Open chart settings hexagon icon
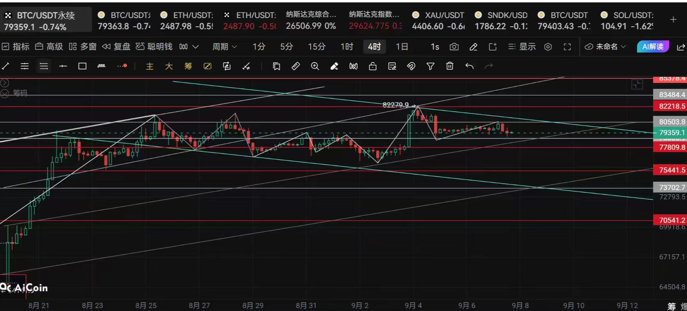Viewport: 687px width, 311px height. point(548,47)
